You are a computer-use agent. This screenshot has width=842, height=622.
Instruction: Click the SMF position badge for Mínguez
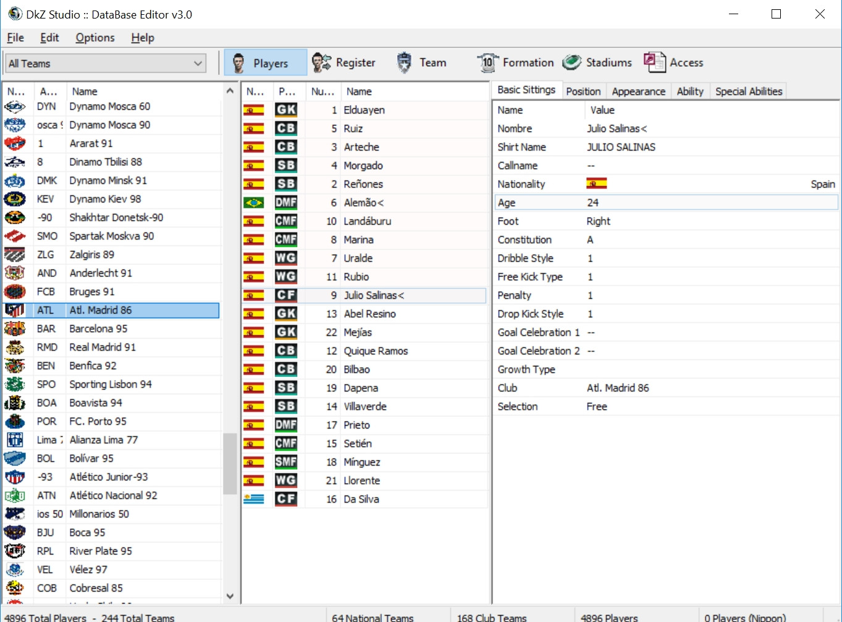(x=286, y=462)
